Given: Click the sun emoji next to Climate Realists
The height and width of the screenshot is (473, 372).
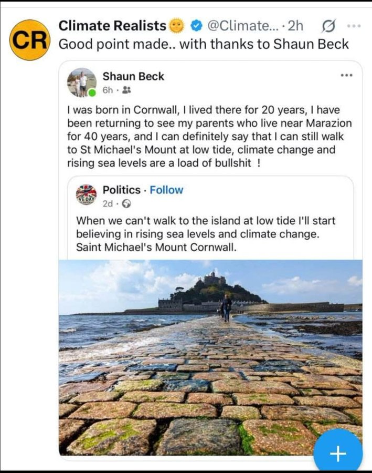Looking at the screenshot, I should tap(177, 25).
